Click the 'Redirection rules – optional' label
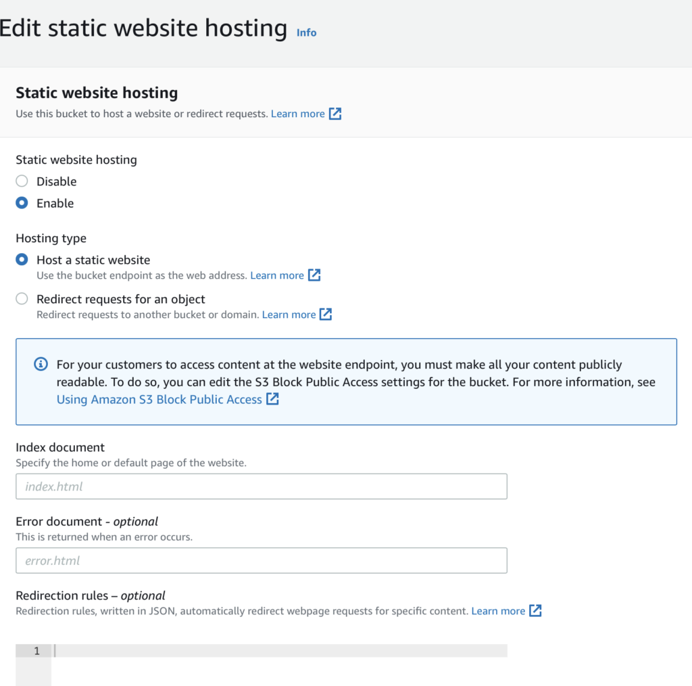 [91, 596]
